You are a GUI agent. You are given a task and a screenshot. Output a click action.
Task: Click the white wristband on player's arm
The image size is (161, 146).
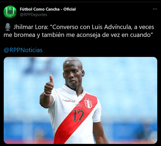pos(47,94)
